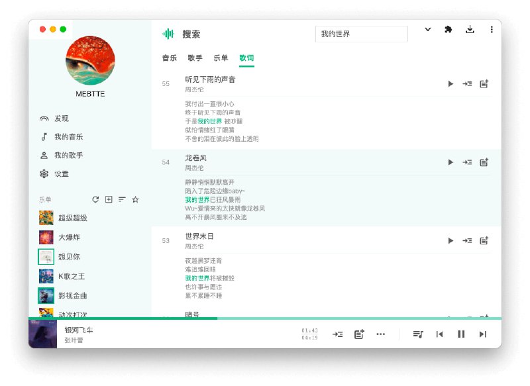Switch to the 音乐 search tab

pos(170,58)
